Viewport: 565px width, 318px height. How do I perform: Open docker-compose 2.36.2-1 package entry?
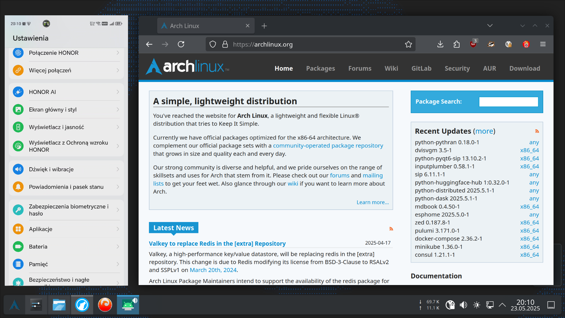pos(448,239)
